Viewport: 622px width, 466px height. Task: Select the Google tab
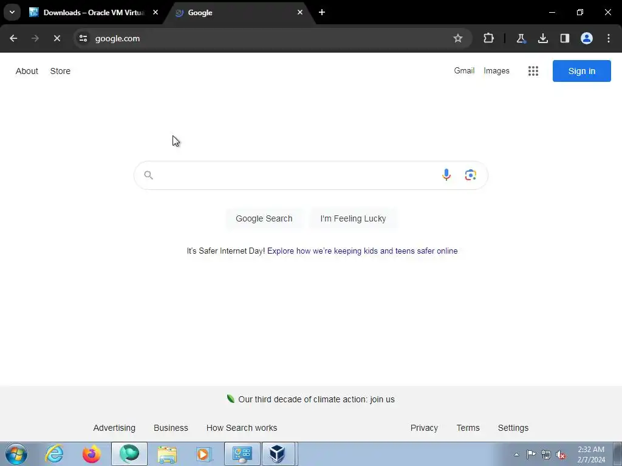coord(238,12)
